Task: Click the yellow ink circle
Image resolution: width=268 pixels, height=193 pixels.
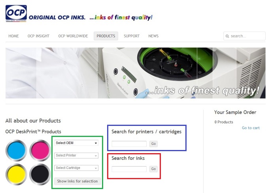Action: (16, 174)
